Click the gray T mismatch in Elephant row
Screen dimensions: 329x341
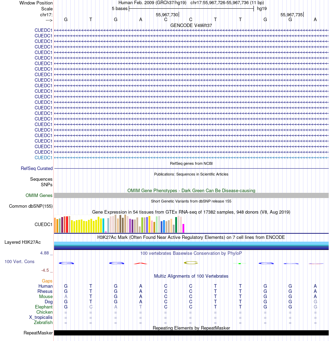[141, 307]
